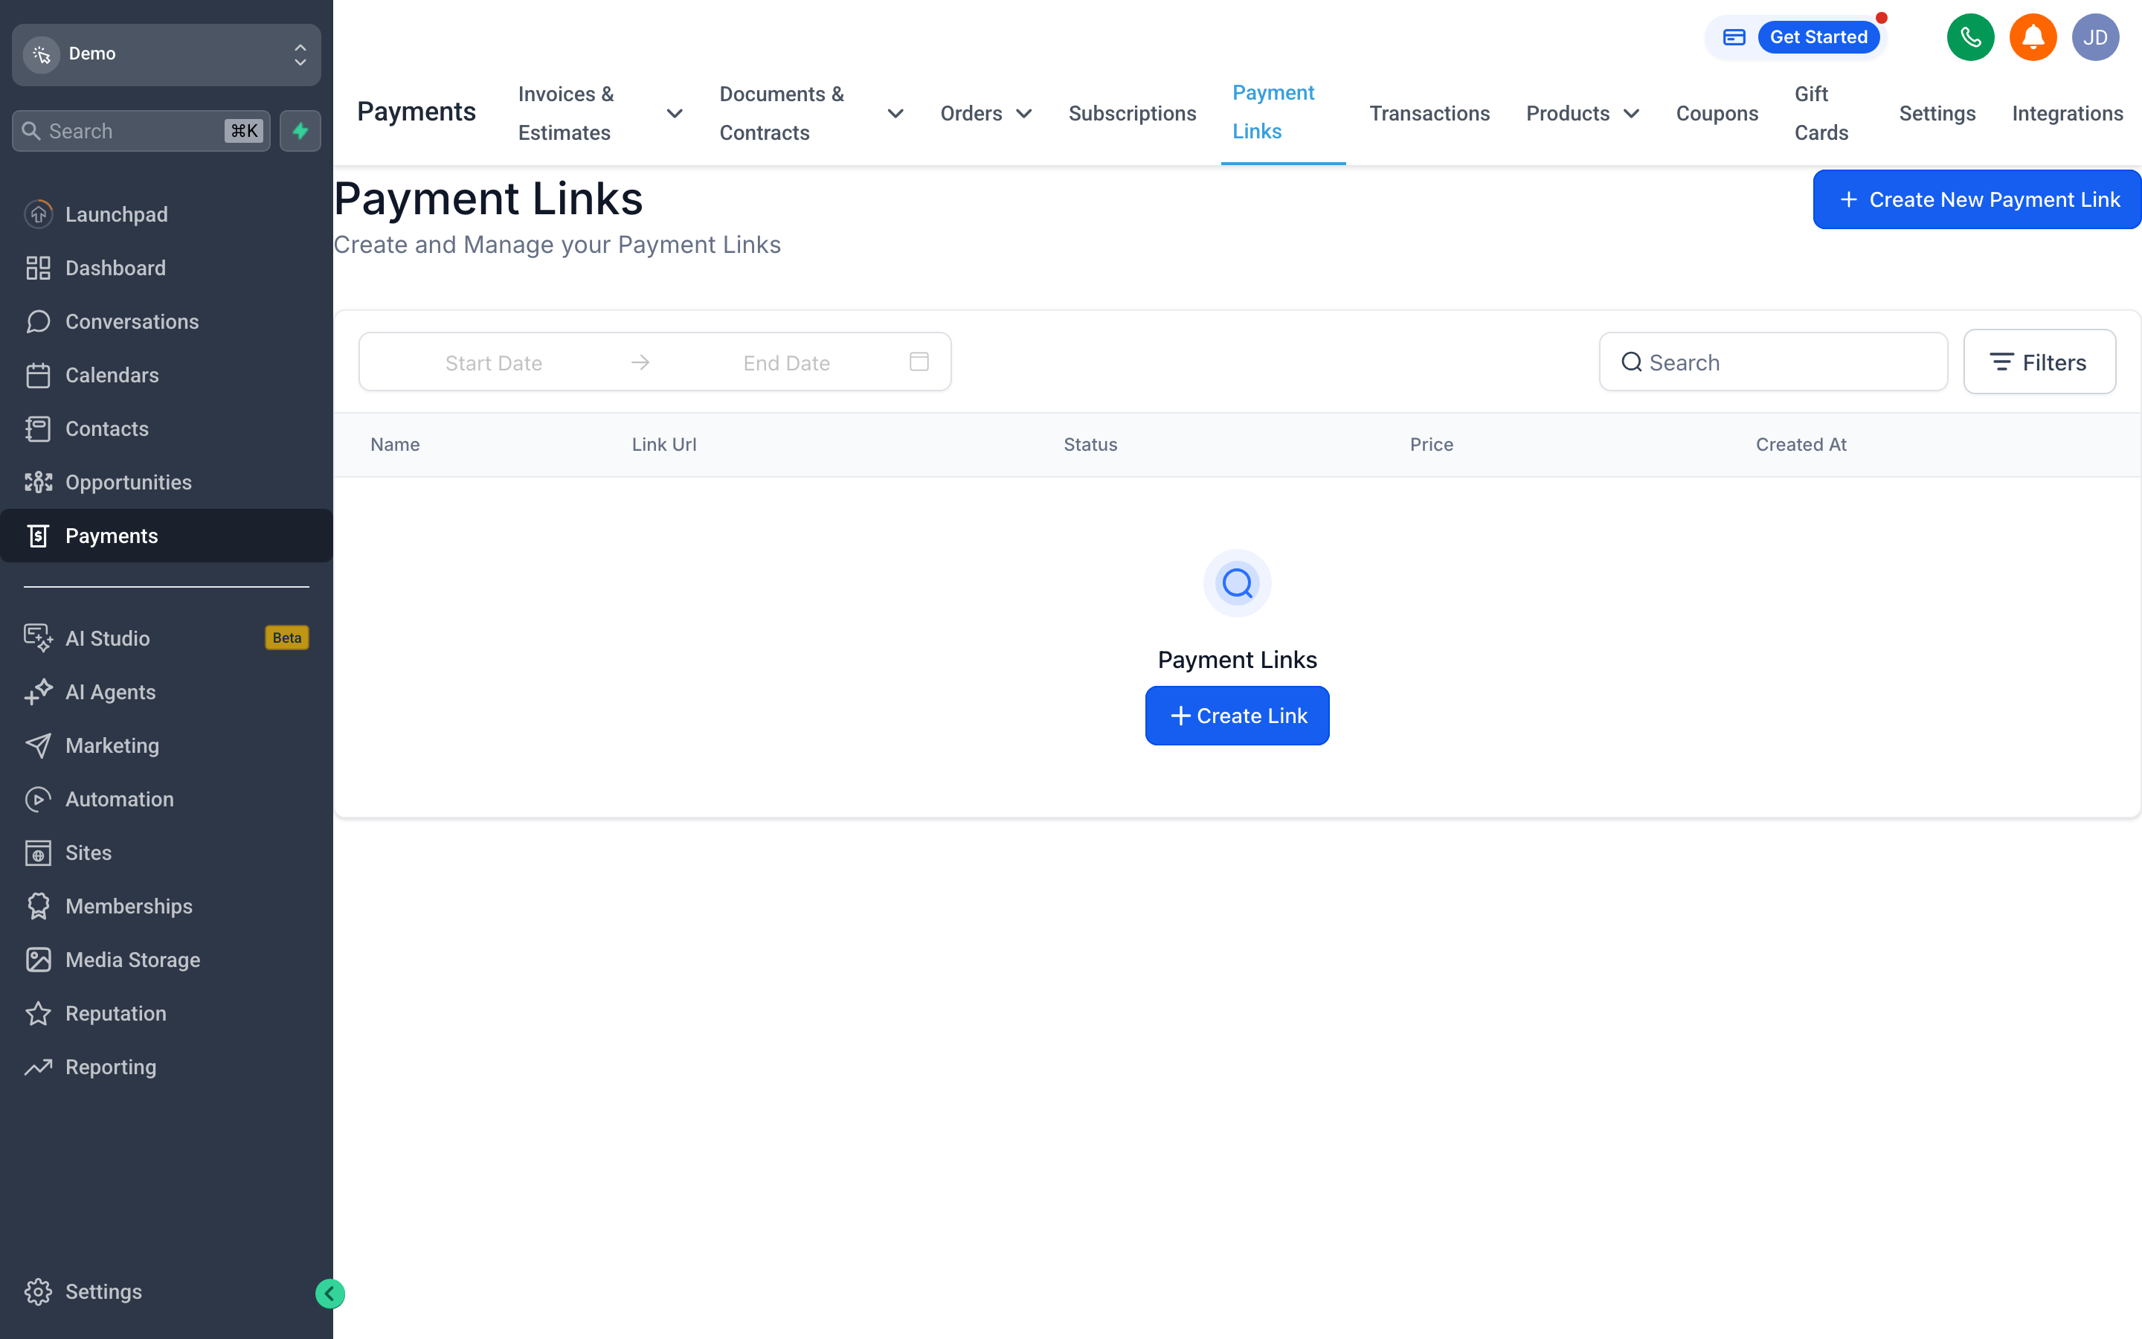Open the Coupons tab

(1717, 113)
